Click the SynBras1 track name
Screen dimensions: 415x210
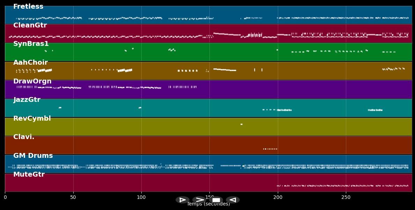[31, 44]
